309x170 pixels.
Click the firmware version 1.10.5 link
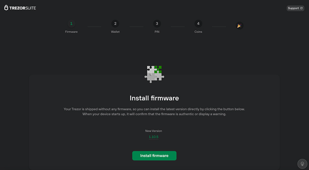coord(154,137)
